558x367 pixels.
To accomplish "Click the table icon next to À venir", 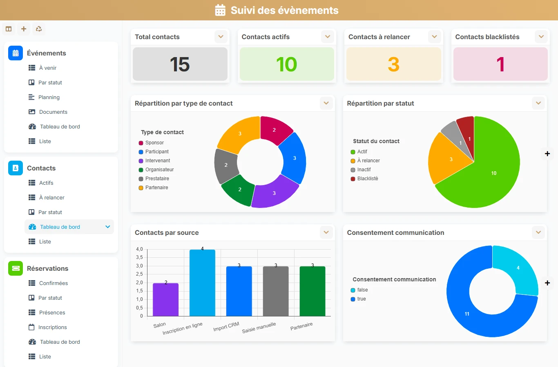I will pos(32,68).
